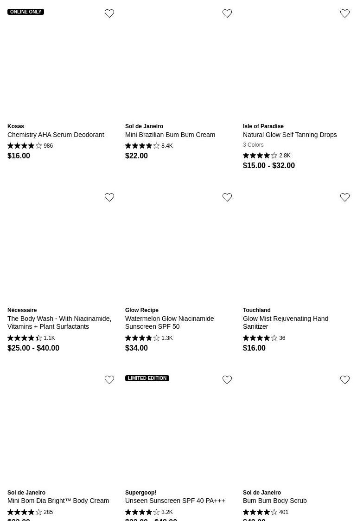
Task: Open Chemistry AHA Serum Deodorant product link
Action: pyautogui.click(x=56, y=135)
